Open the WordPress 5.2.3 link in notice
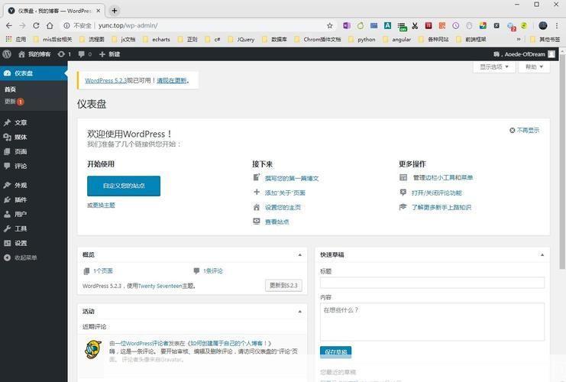 [x=105, y=80]
